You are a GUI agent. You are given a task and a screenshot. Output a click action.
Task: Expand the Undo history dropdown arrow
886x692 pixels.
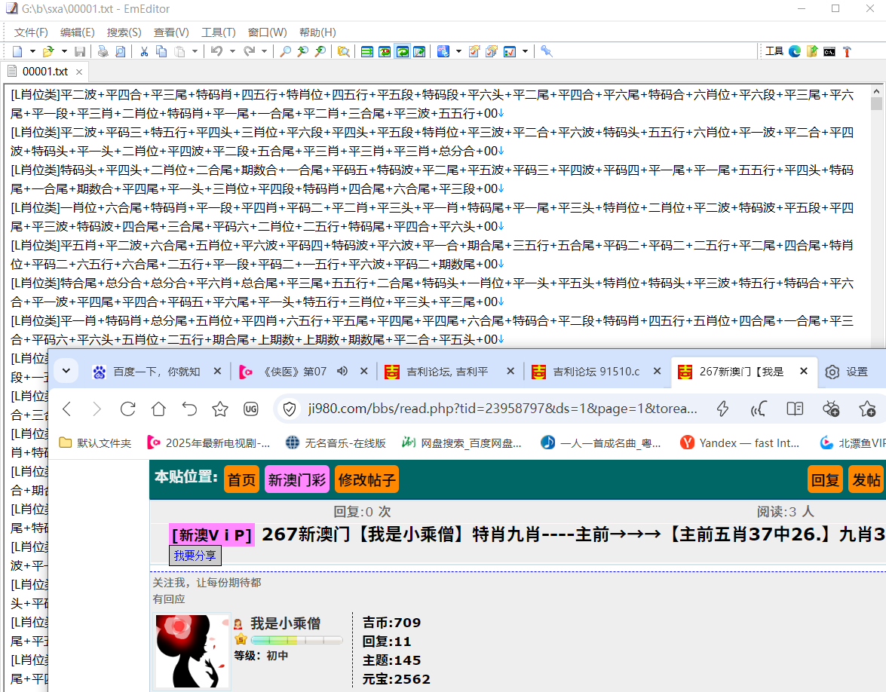231,51
